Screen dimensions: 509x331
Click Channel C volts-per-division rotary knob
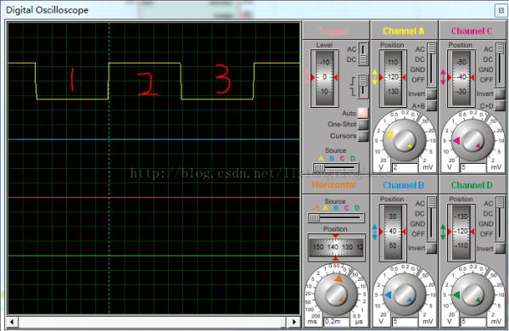[473, 140]
